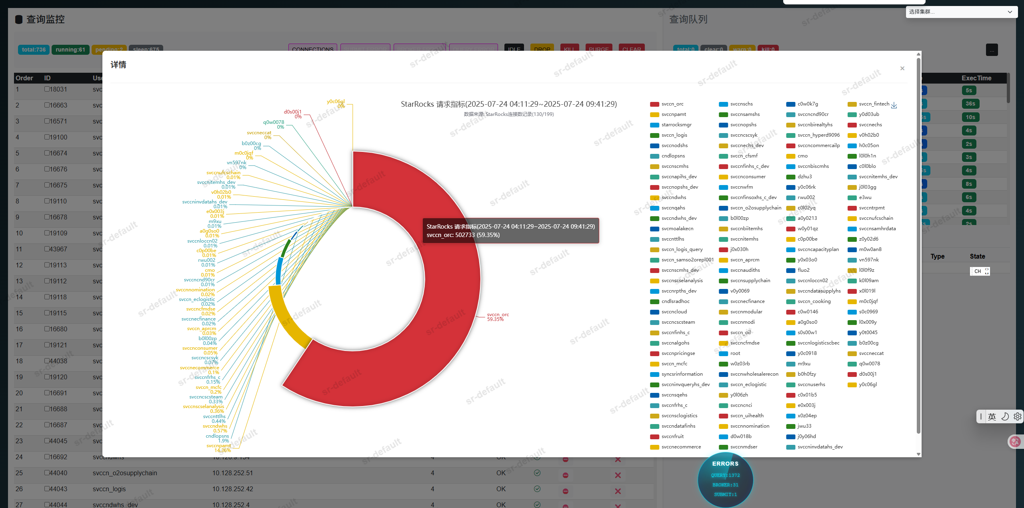Screen dimensions: 1024x508
Task: Click the pink translate floating icon
Action: [1015, 442]
